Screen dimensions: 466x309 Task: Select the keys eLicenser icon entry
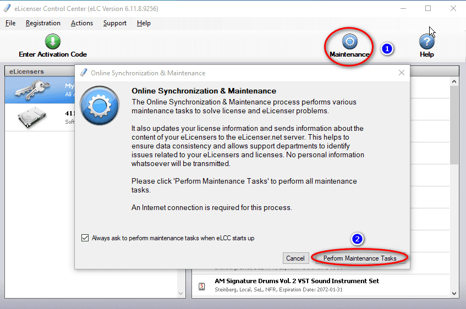pyautogui.click(x=32, y=90)
